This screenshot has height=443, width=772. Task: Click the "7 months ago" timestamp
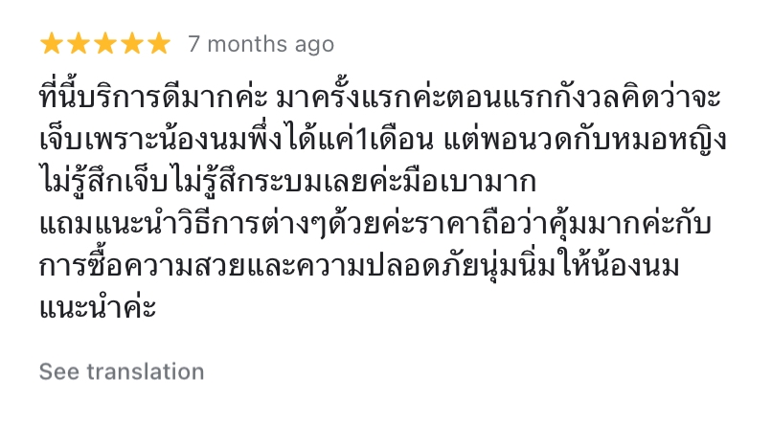pos(261,44)
